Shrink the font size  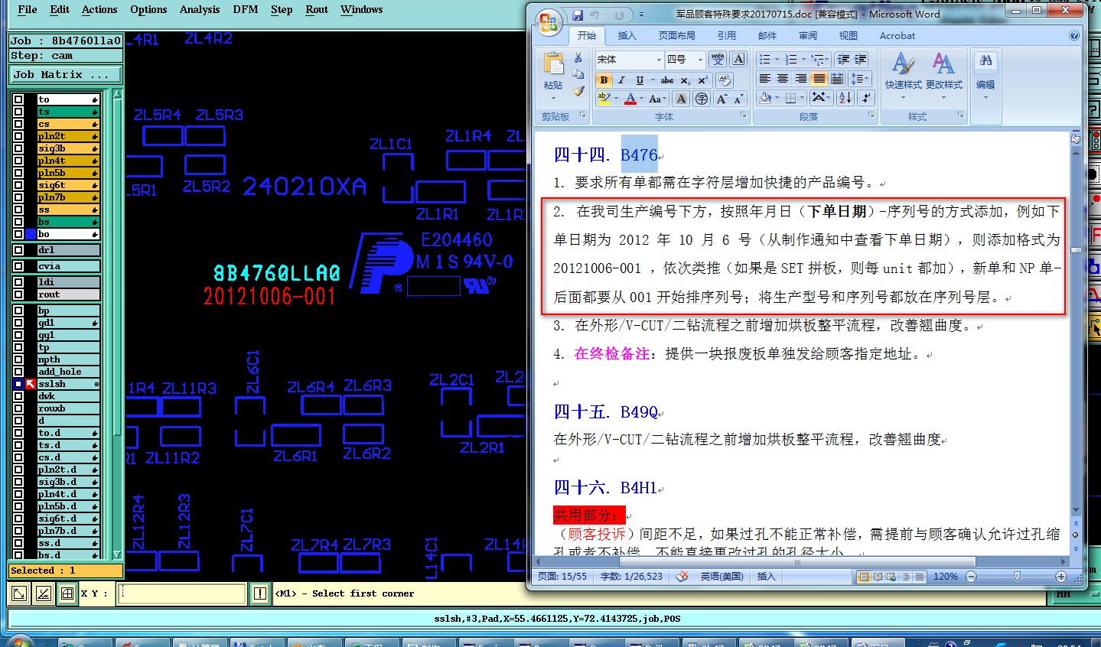pos(738,99)
